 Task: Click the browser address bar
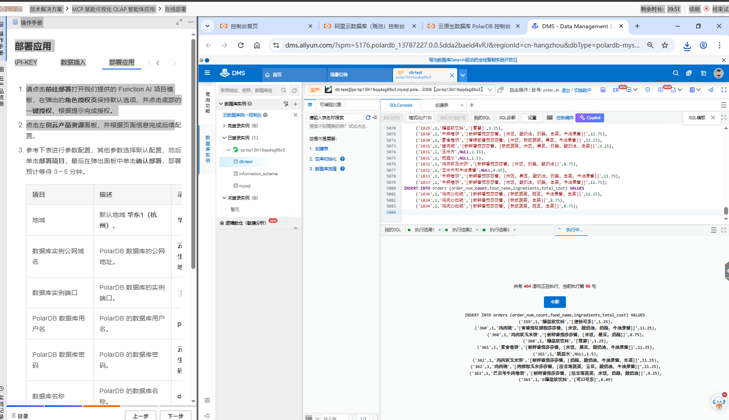tap(462, 45)
